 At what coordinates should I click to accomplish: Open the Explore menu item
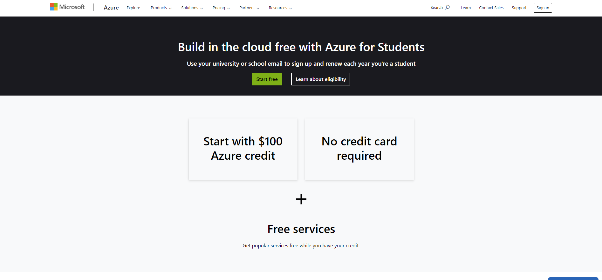[133, 8]
